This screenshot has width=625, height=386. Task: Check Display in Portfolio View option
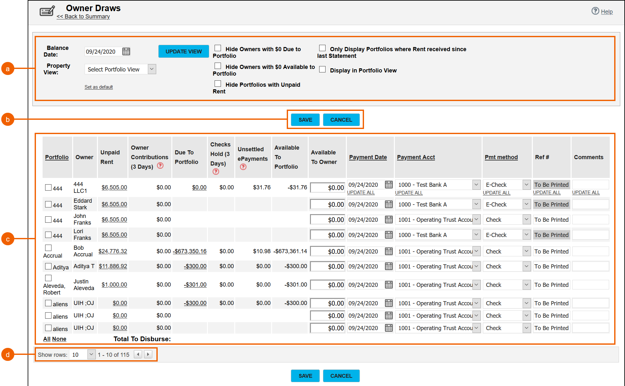pos(322,69)
